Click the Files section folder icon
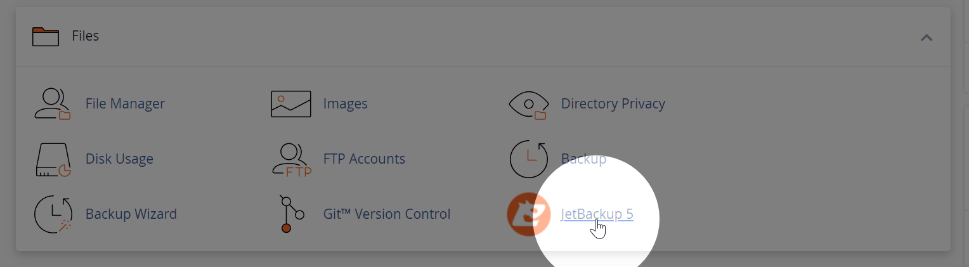 tap(45, 37)
